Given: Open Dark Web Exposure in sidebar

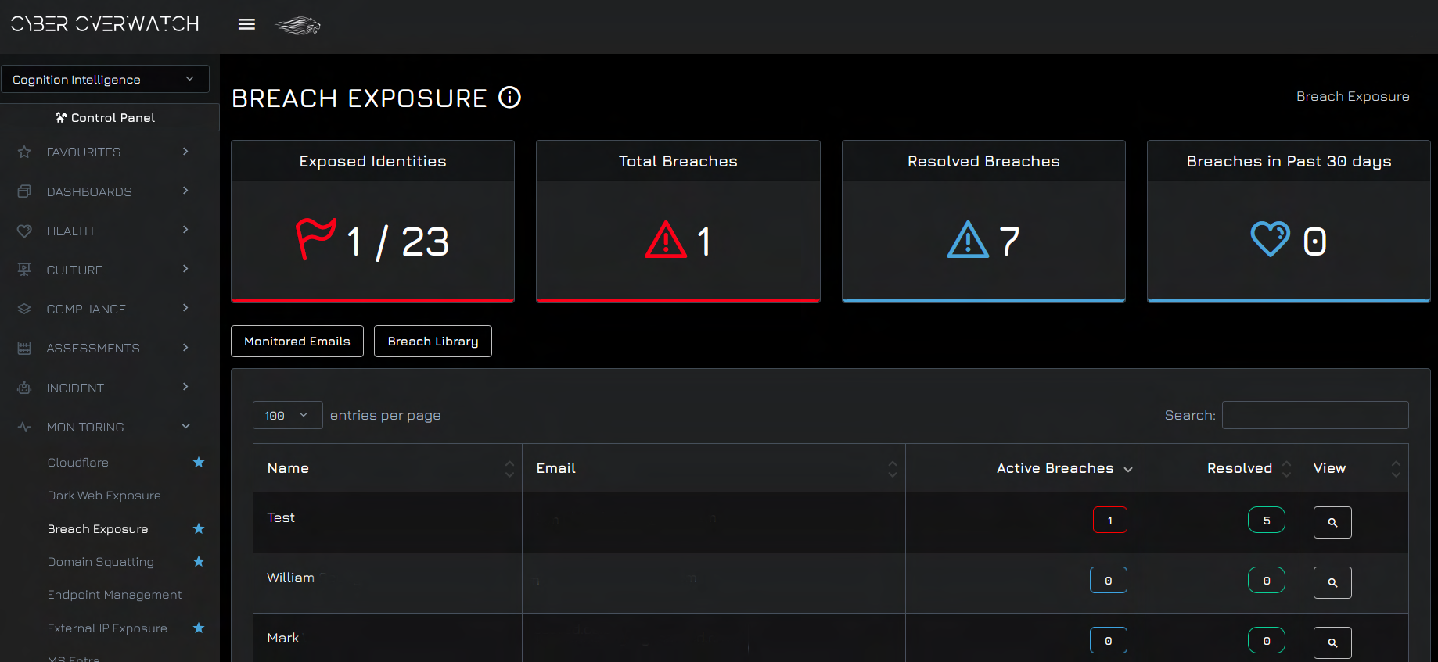Looking at the screenshot, I should tap(104, 496).
